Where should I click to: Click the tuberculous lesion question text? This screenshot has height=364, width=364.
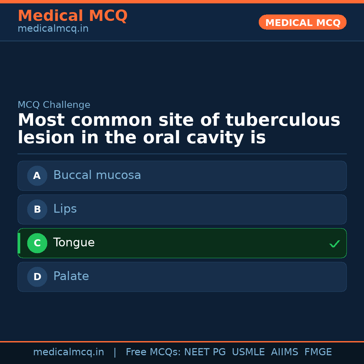(x=179, y=129)
